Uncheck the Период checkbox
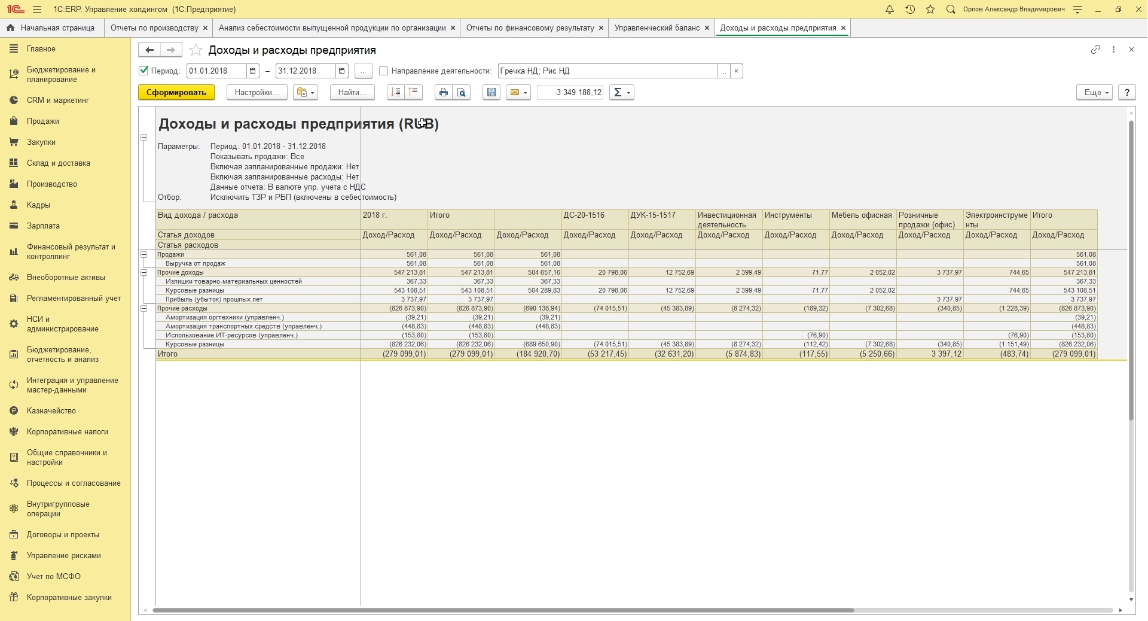Viewport: 1148px width, 621px height. coord(143,71)
